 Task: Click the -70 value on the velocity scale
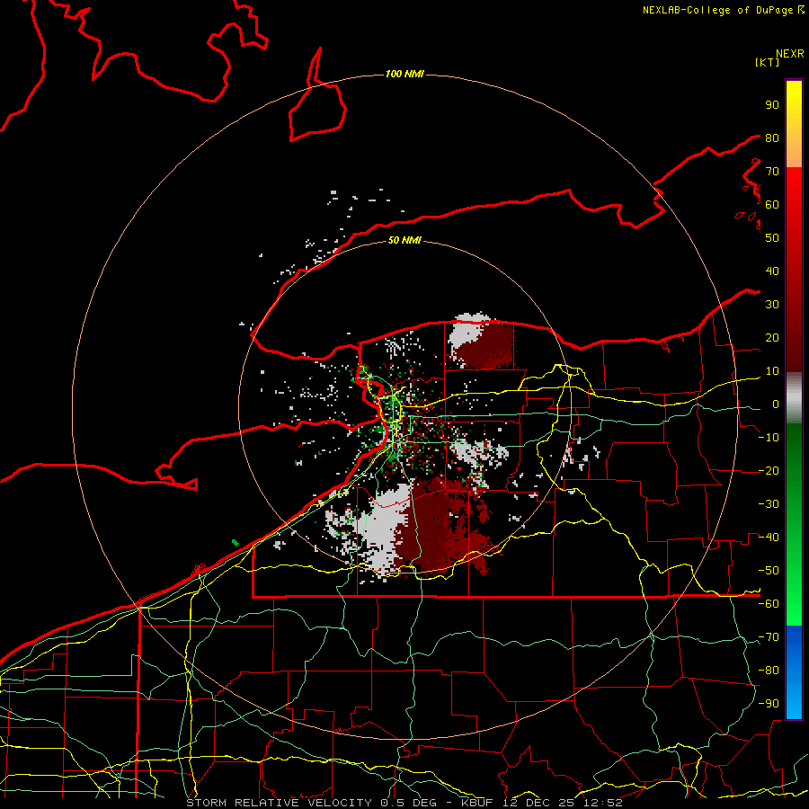(769, 637)
